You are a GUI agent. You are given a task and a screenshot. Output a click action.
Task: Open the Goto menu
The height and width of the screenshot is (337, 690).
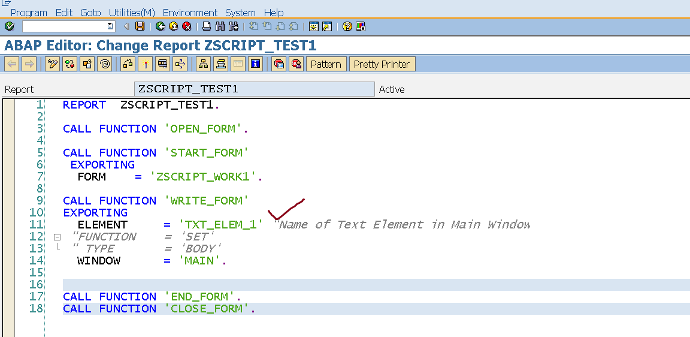[90, 13]
